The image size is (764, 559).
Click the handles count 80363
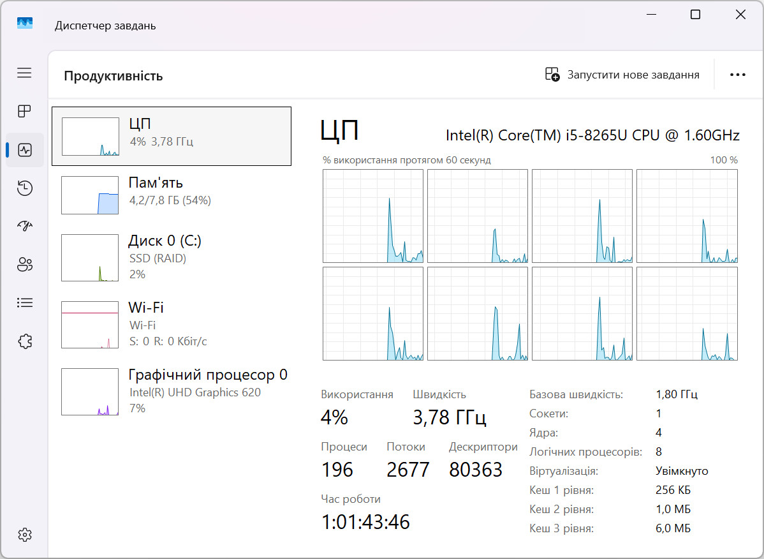(476, 470)
